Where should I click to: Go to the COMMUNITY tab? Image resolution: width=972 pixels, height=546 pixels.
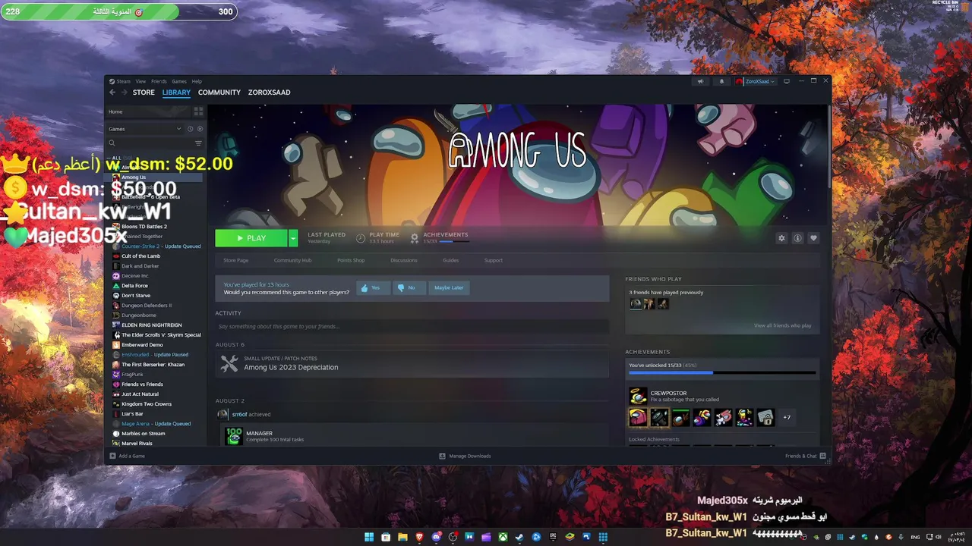click(x=219, y=93)
